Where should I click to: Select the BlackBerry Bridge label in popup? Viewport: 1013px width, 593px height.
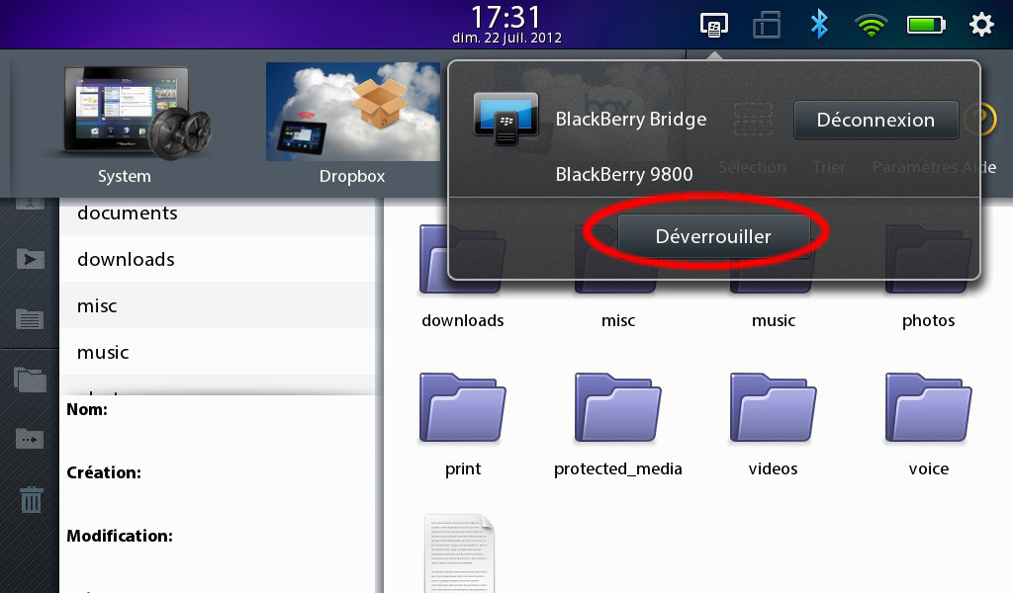pyautogui.click(x=630, y=120)
